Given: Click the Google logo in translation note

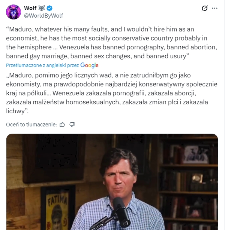Looking at the screenshot, I should [x=89, y=65].
